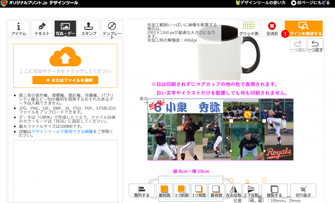The image size is (335, 203).
Task: Flip horizontally with 左右反転
Action: pyautogui.click(x=234, y=191)
